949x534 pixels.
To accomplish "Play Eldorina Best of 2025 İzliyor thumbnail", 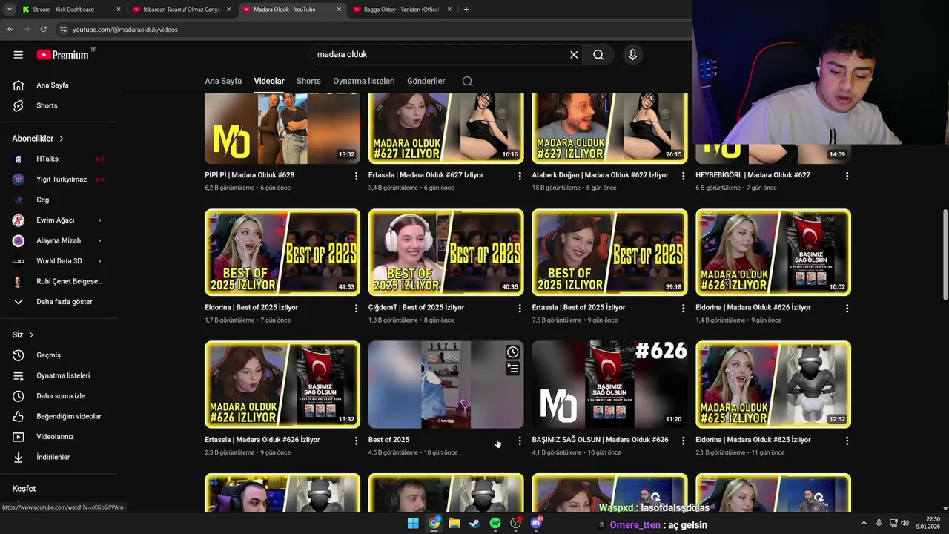I will click(x=282, y=252).
